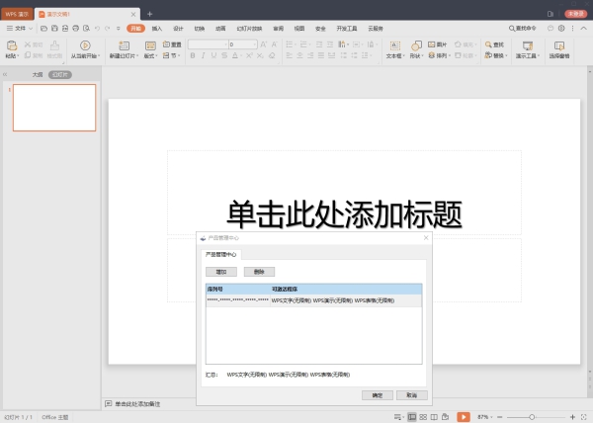This screenshot has width=593, height=423.
Task: Toggle Bold text formatting
Action: [192, 56]
